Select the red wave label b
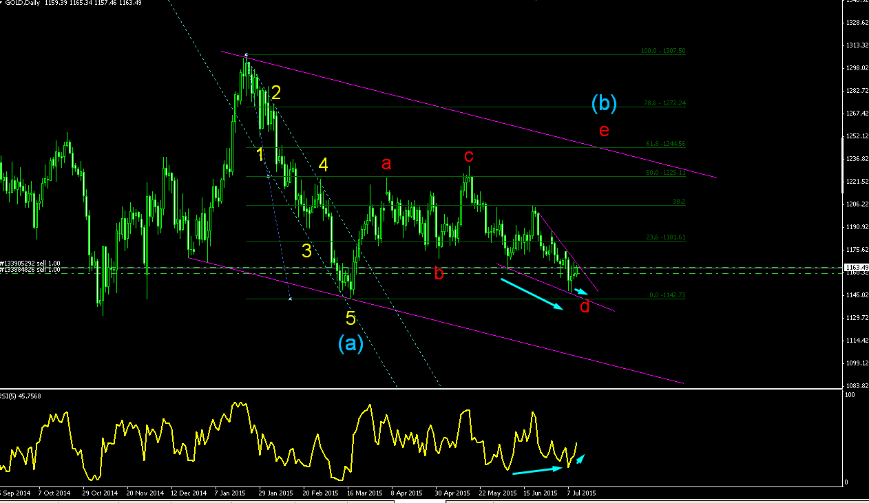869x503 pixels. pyautogui.click(x=439, y=274)
